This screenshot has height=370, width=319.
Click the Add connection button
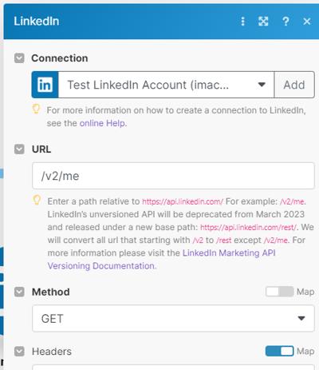click(294, 85)
